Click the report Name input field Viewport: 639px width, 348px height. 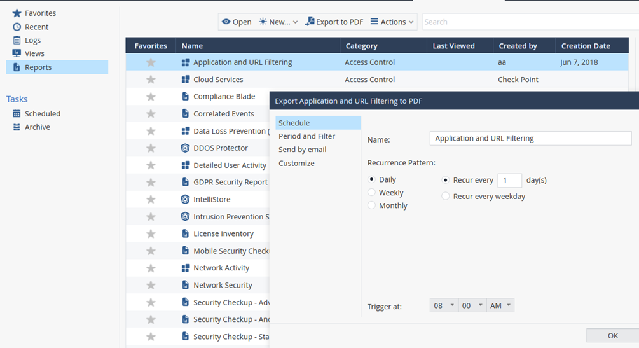(x=530, y=139)
